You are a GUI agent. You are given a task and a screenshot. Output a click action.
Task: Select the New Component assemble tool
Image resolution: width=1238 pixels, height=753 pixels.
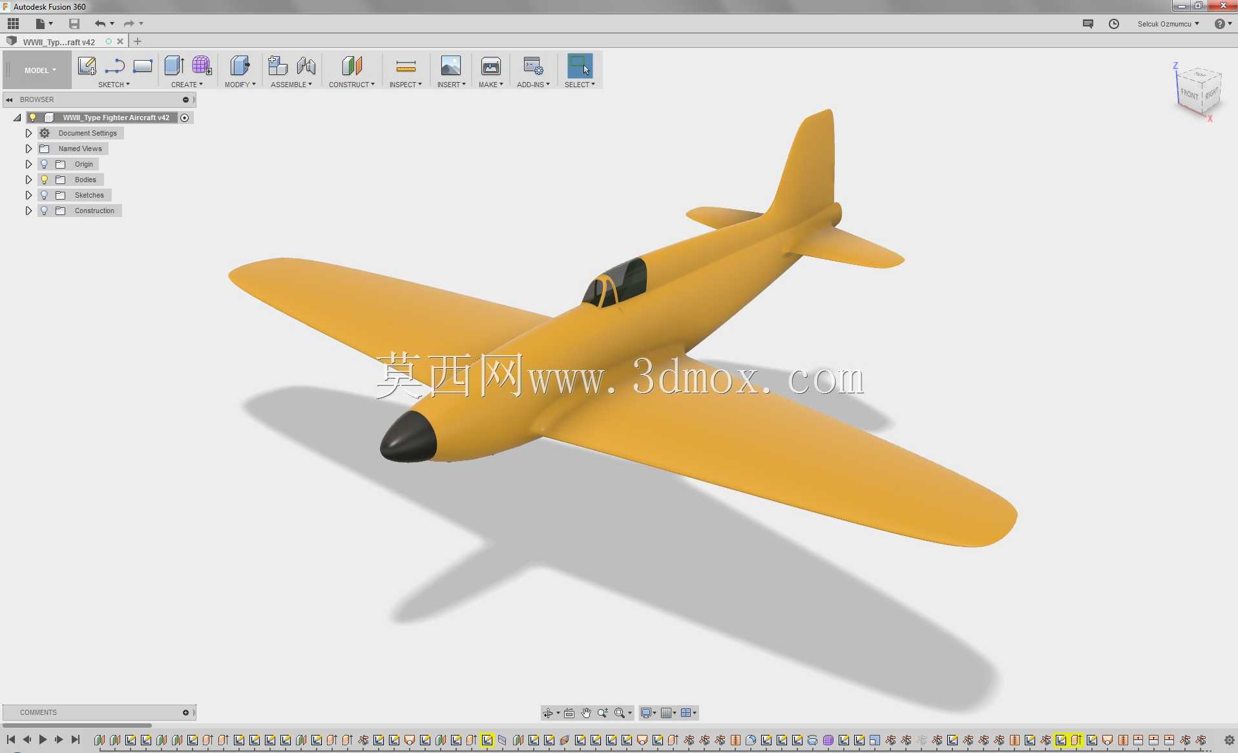click(x=278, y=66)
